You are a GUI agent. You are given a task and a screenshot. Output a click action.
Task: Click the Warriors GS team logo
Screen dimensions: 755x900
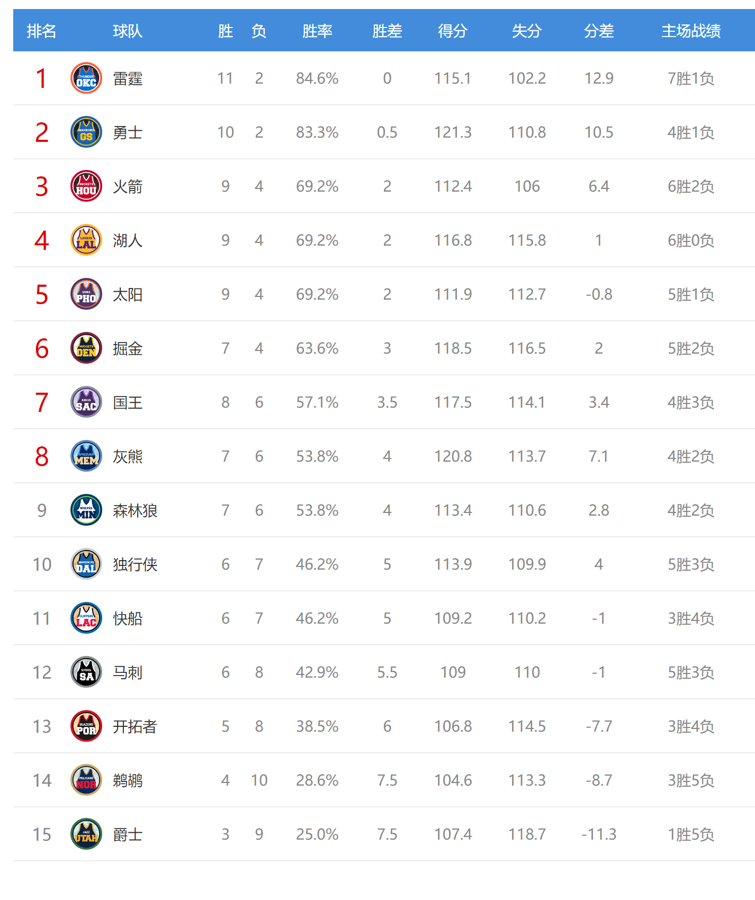[x=86, y=132]
